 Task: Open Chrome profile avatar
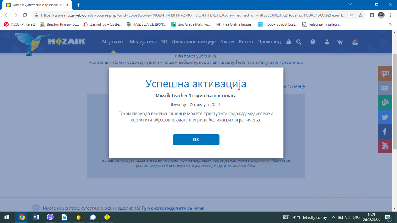(381, 15)
